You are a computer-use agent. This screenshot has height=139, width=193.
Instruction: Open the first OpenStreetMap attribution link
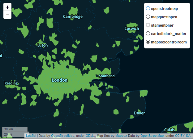(x=63, y=136)
